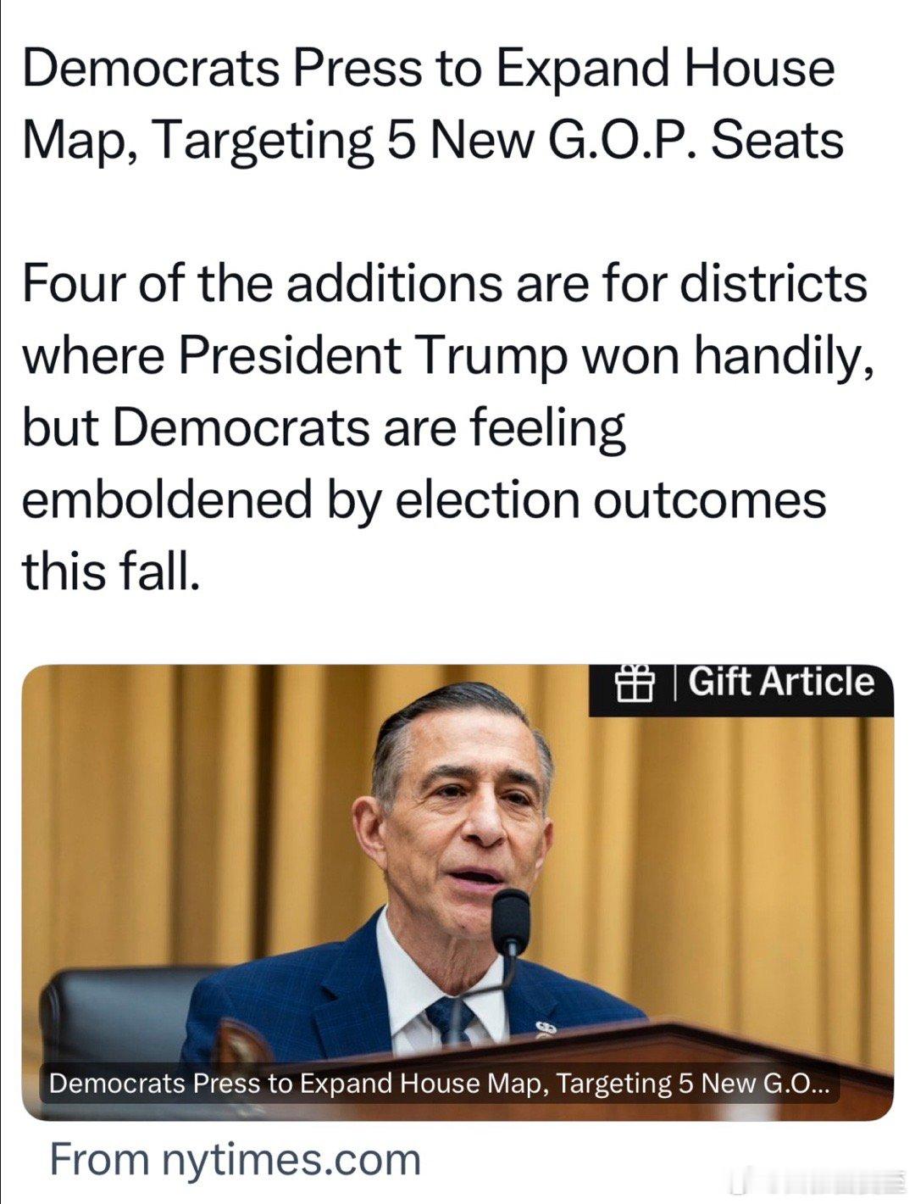The width and height of the screenshot is (915, 1204).
Task: Click the headline line ending "G.O.P. Seats"
Action: coord(432,140)
